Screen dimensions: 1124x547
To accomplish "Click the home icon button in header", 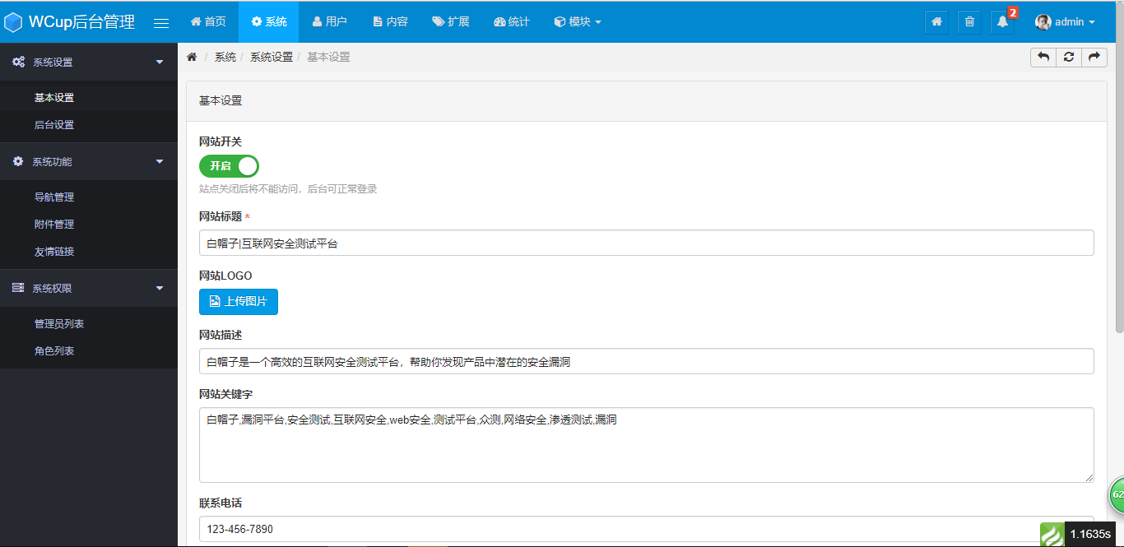I will click(x=936, y=22).
